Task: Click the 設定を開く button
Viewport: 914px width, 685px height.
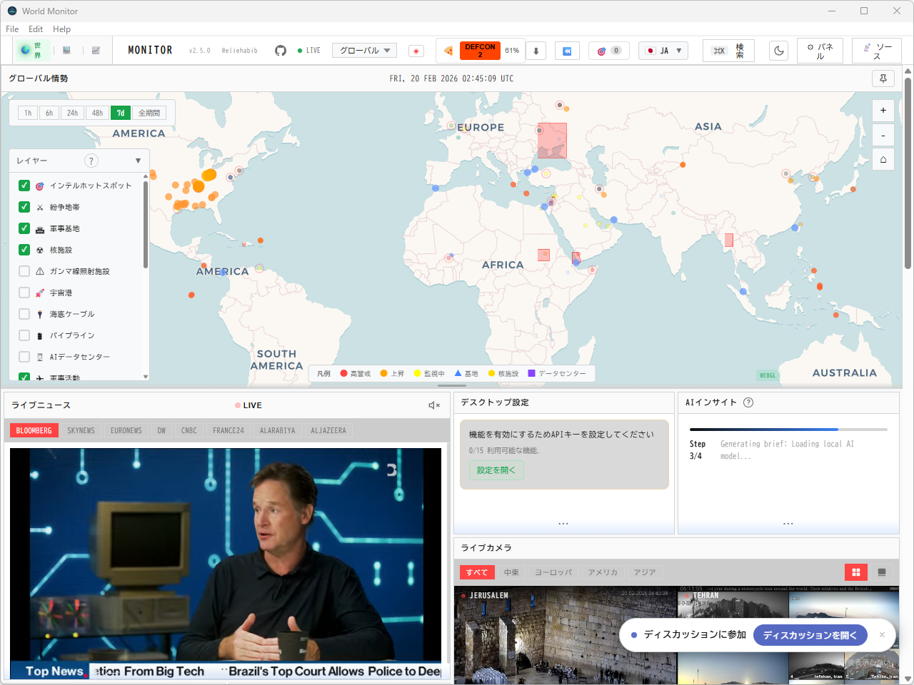Action: [x=496, y=470]
